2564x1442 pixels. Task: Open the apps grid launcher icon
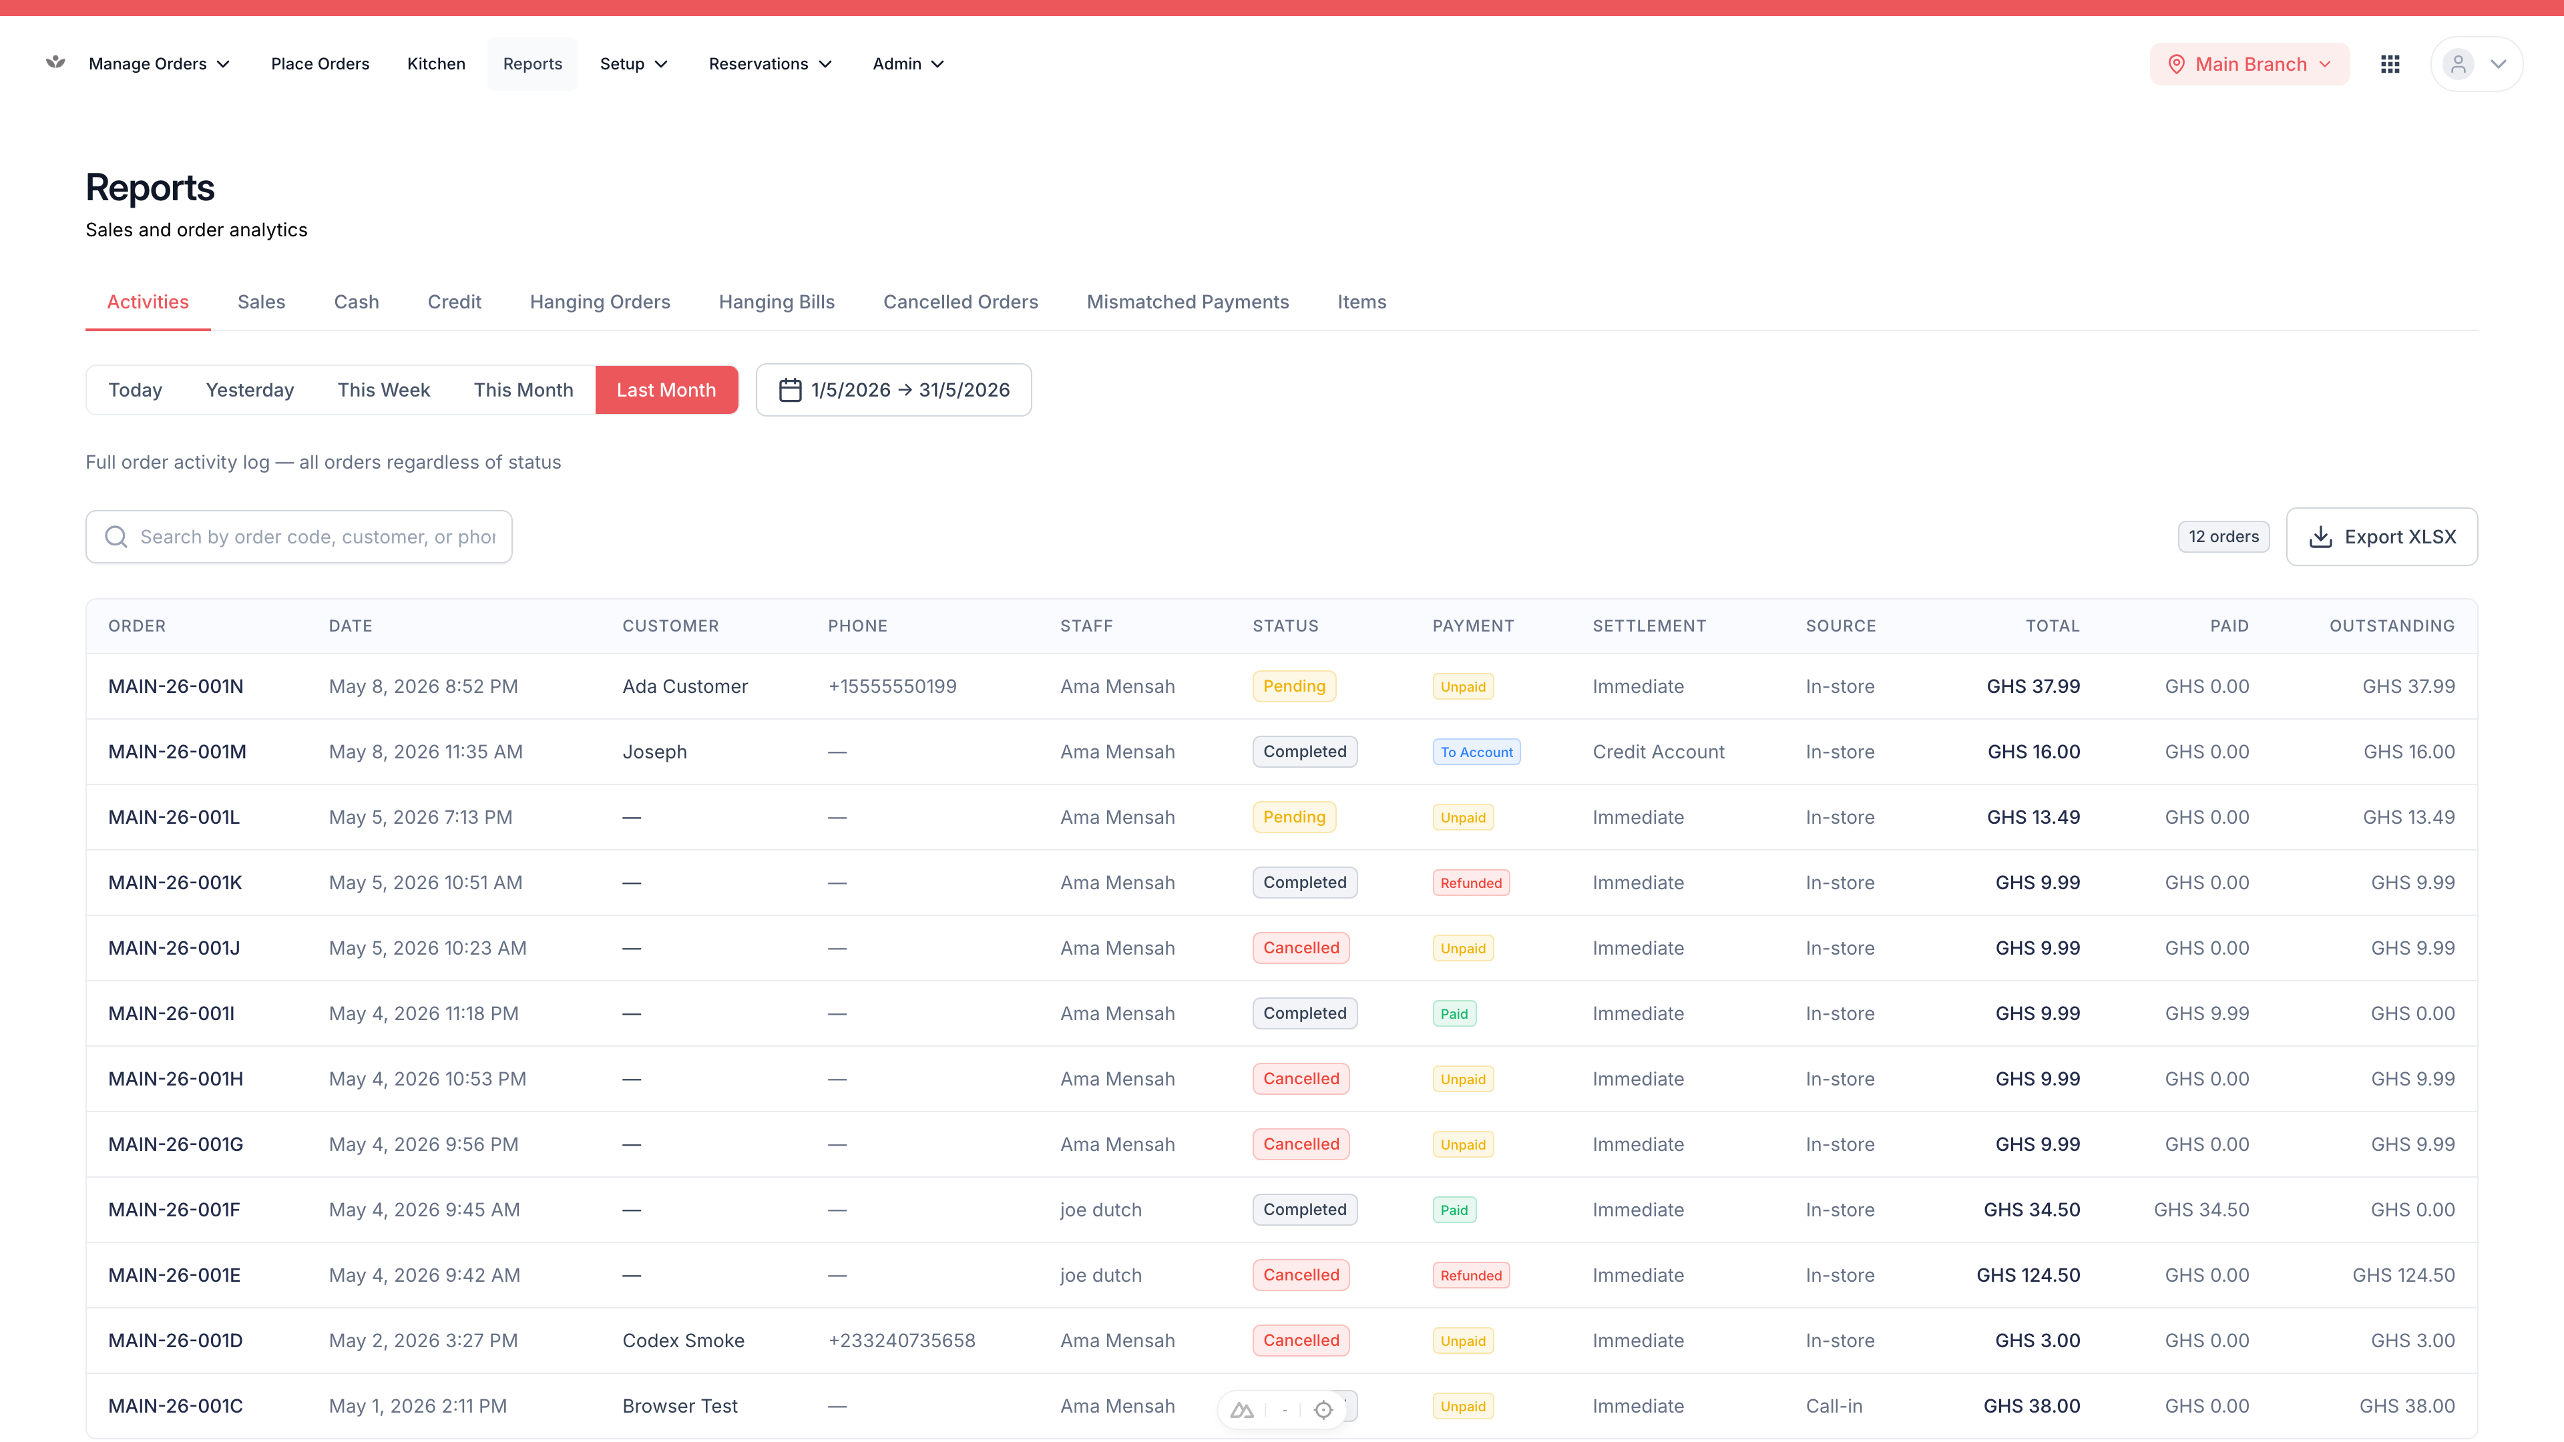(x=2390, y=63)
